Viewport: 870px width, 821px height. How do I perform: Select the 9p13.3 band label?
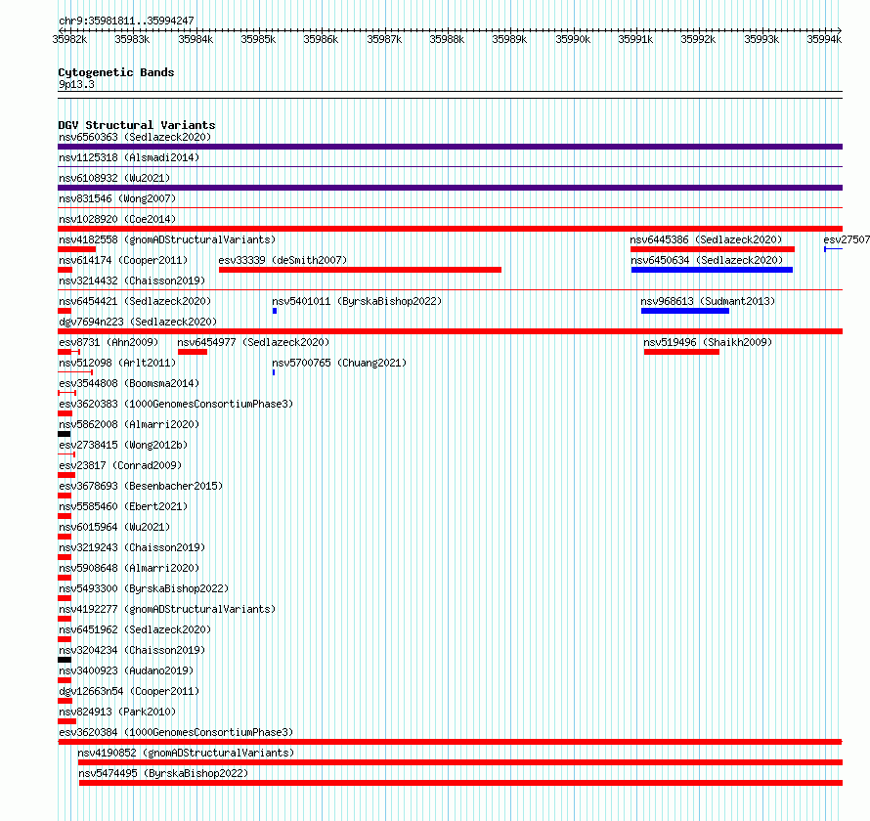point(76,84)
